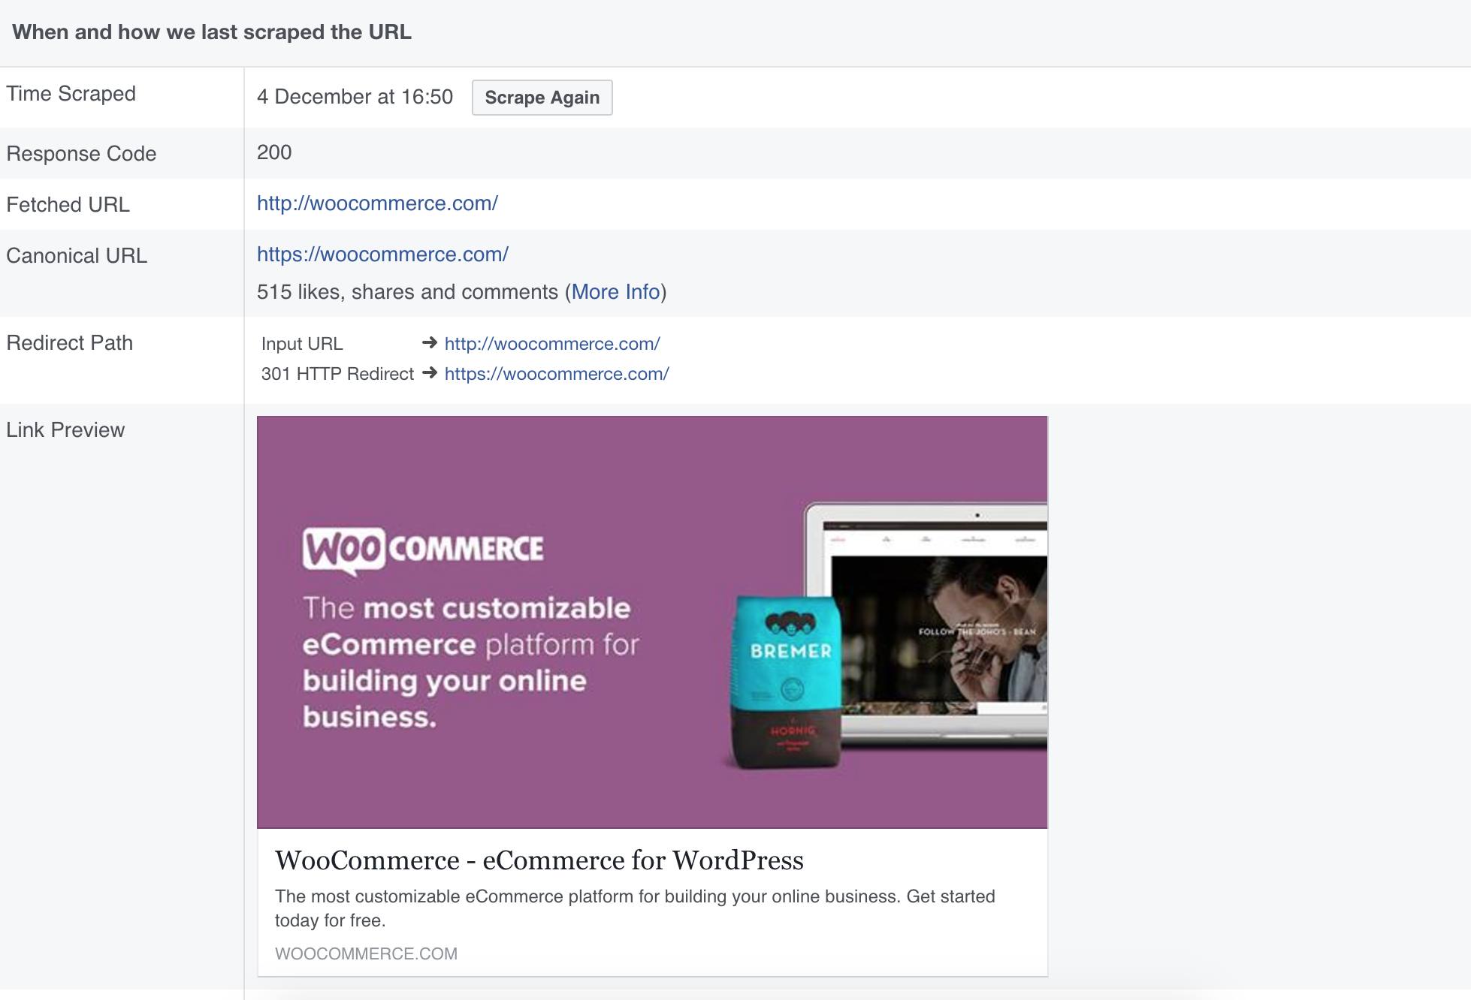Viewport: 1471px width, 1000px height.
Task: Click the 'Input URL' label in redirect path
Action: 302,344
